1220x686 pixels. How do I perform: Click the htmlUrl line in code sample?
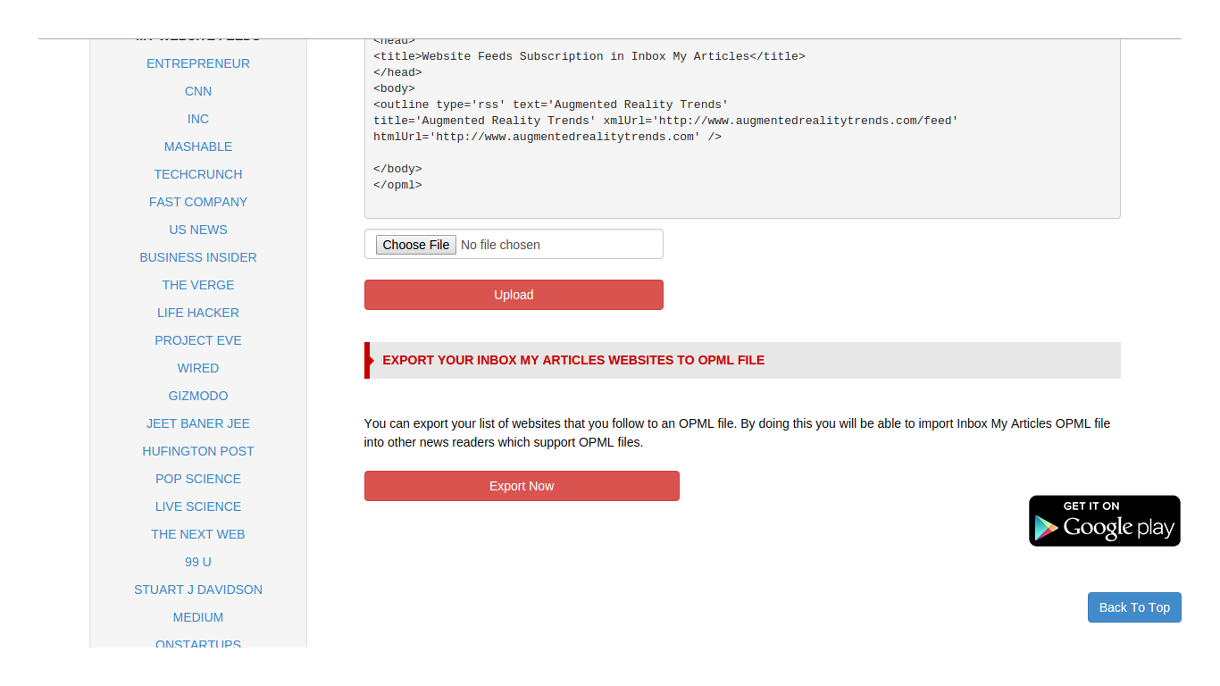(x=547, y=137)
